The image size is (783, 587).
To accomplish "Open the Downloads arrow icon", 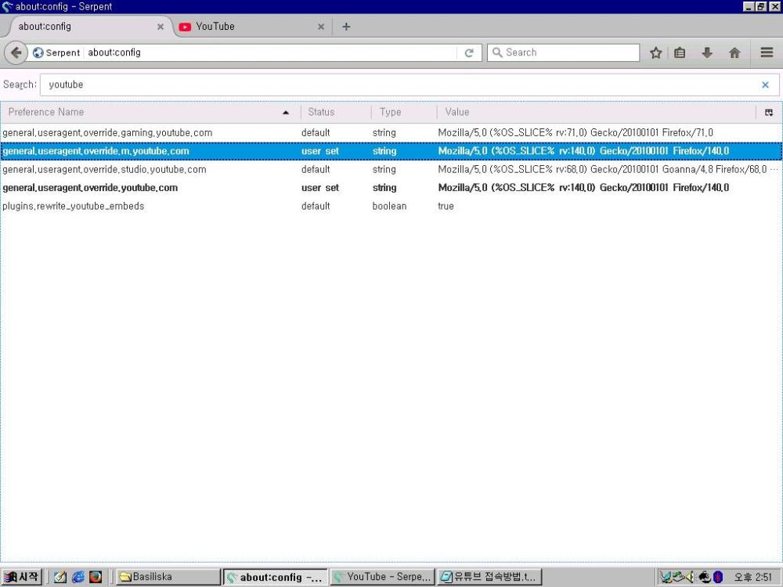I will [707, 52].
